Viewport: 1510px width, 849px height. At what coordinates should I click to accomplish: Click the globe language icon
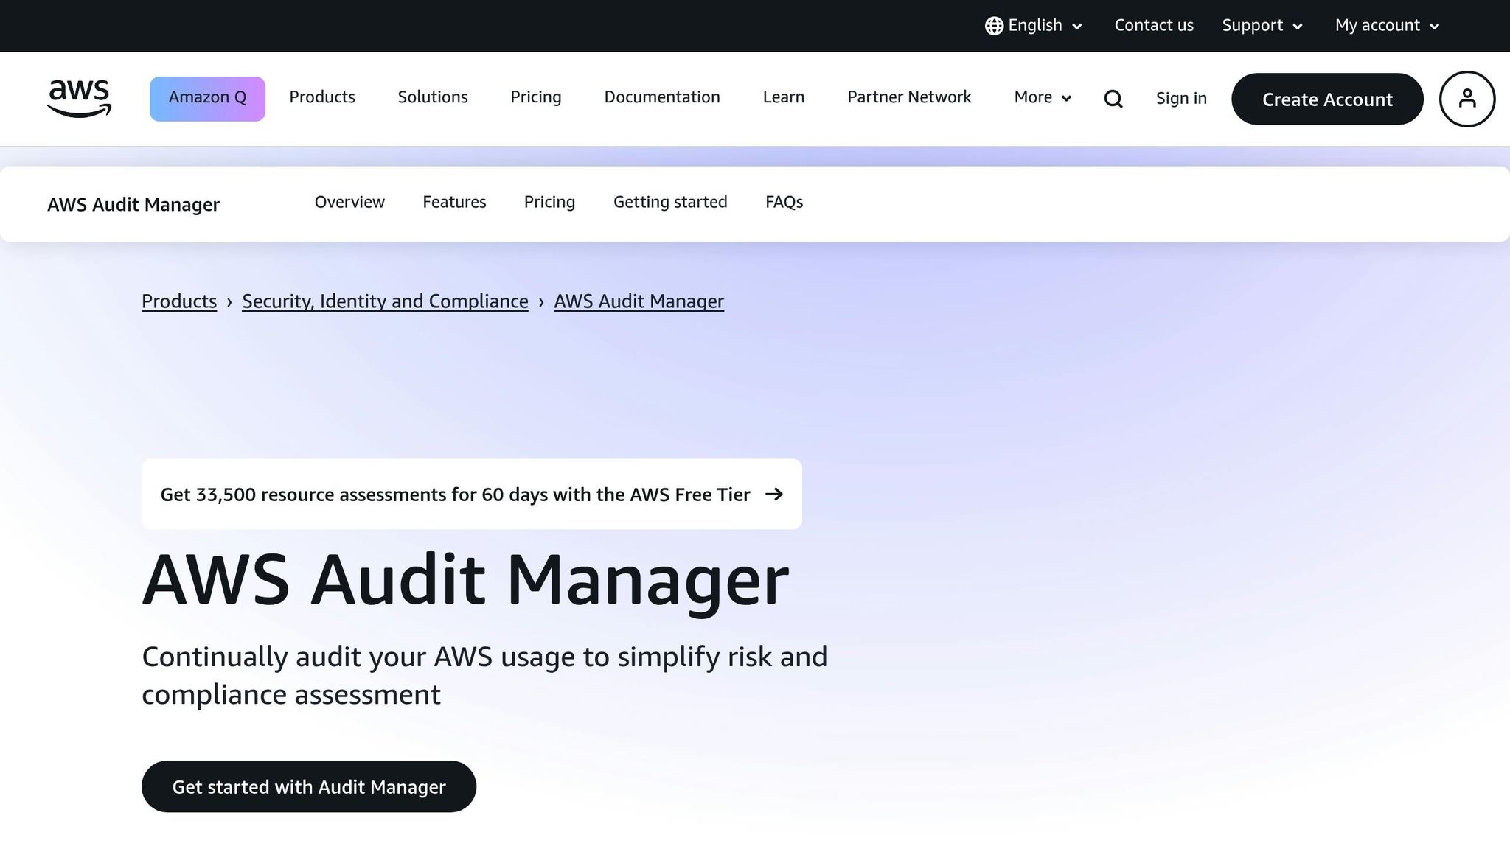[994, 26]
